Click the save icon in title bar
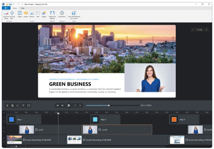The height and width of the screenshot is (149, 214). pyautogui.click(x=10, y=4)
